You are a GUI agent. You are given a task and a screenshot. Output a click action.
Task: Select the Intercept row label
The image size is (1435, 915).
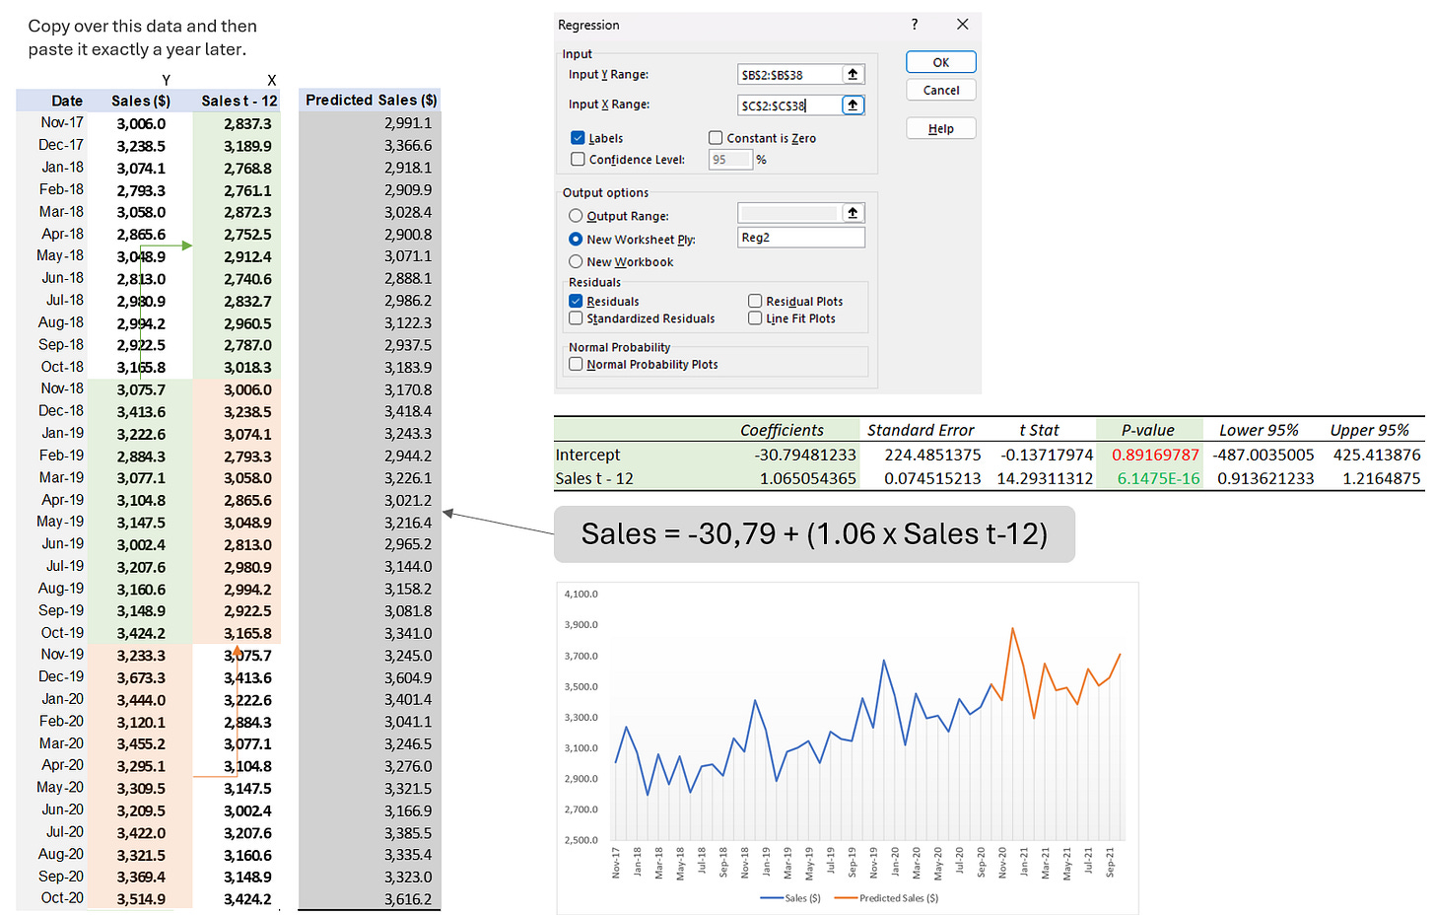click(x=588, y=455)
